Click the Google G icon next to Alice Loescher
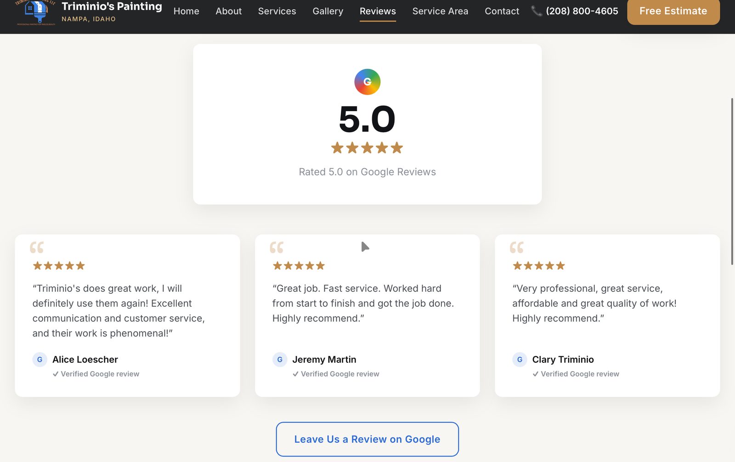This screenshot has width=735, height=462. (x=40, y=360)
